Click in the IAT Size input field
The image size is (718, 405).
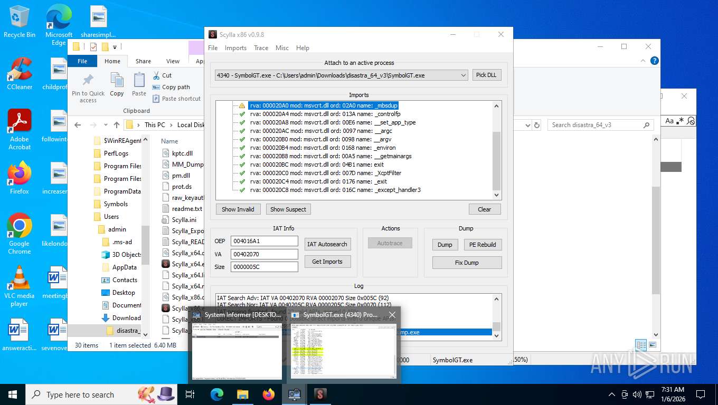264,267
